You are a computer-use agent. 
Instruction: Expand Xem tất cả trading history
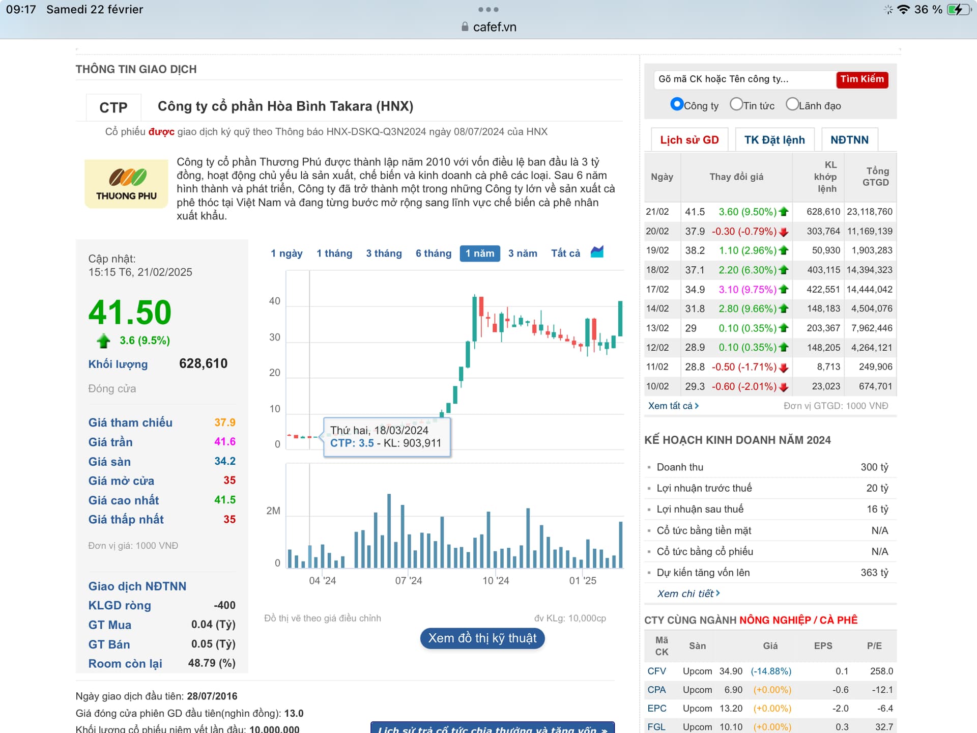pos(673,406)
